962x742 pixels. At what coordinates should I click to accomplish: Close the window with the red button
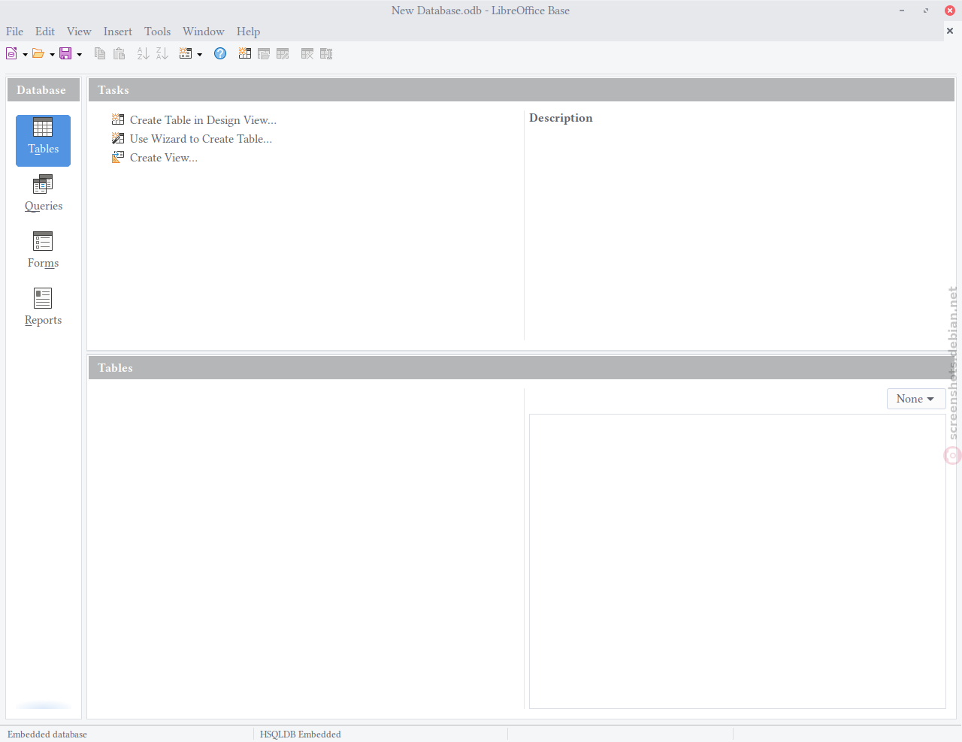[950, 11]
